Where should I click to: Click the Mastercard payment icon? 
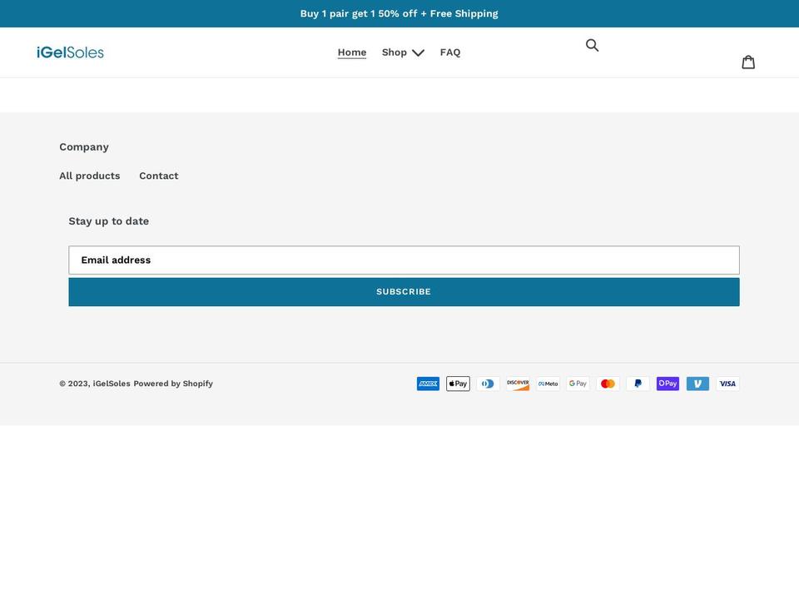[x=608, y=384]
